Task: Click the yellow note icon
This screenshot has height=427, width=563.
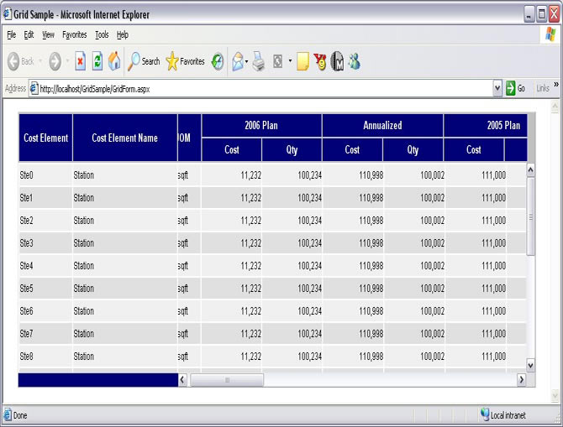Action: (303, 61)
